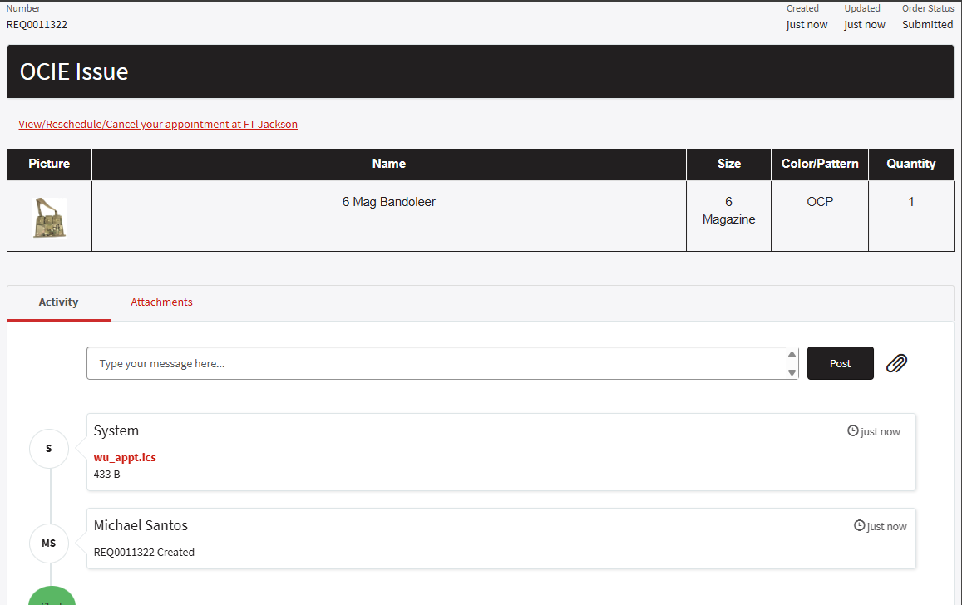Image resolution: width=962 pixels, height=605 pixels.
Task: Click the message box scroll down arrow
Action: point(792,372)
